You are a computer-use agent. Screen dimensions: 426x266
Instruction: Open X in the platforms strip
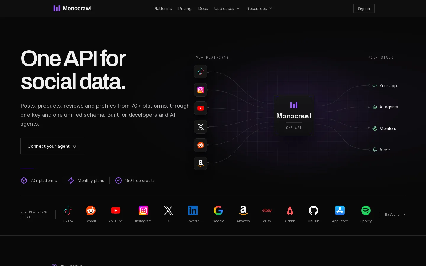[x=169, y=214]
